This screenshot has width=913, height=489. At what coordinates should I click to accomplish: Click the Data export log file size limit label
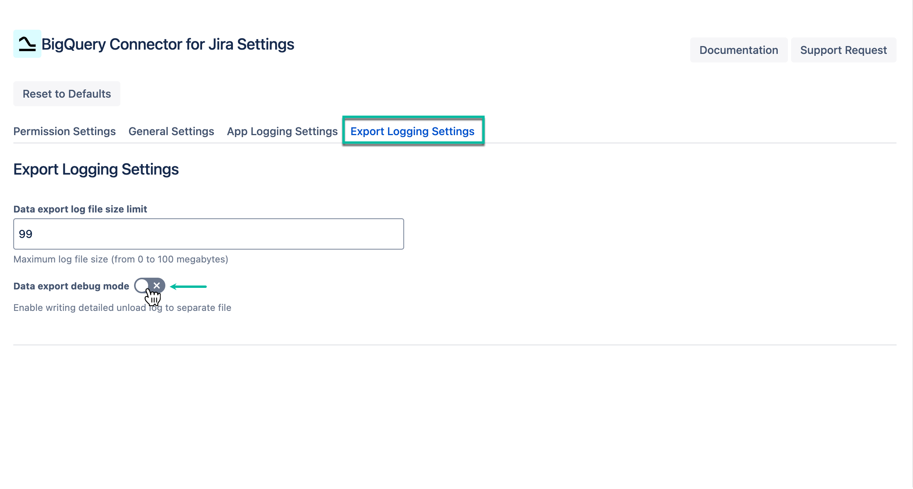(x=80, y=209)
